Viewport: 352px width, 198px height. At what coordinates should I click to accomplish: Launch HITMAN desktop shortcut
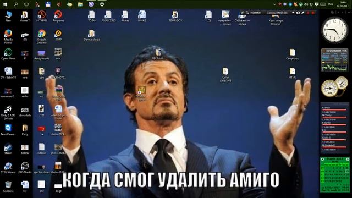[42, 16]
